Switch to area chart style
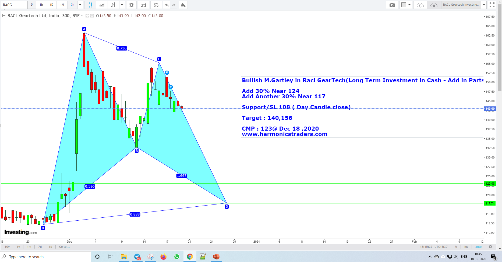 click(x=102, y=5)
